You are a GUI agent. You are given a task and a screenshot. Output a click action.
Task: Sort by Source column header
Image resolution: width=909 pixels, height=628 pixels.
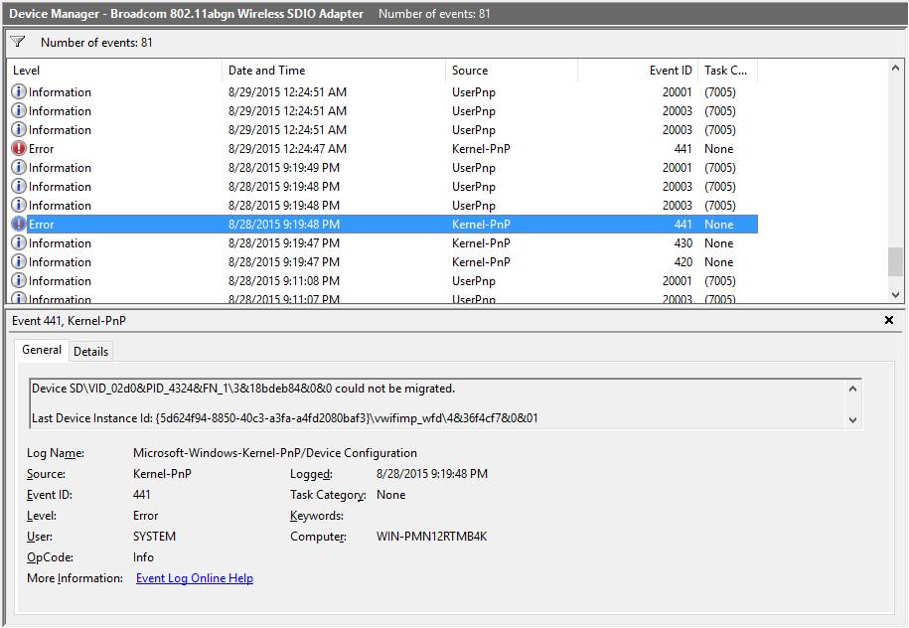(x=512, y=71)
